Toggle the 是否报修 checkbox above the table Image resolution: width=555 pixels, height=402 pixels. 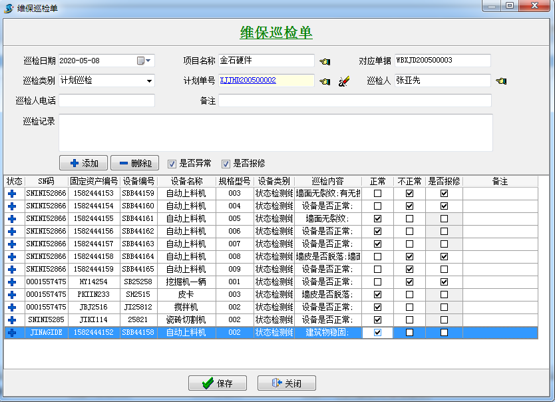(x=226, y=164)
